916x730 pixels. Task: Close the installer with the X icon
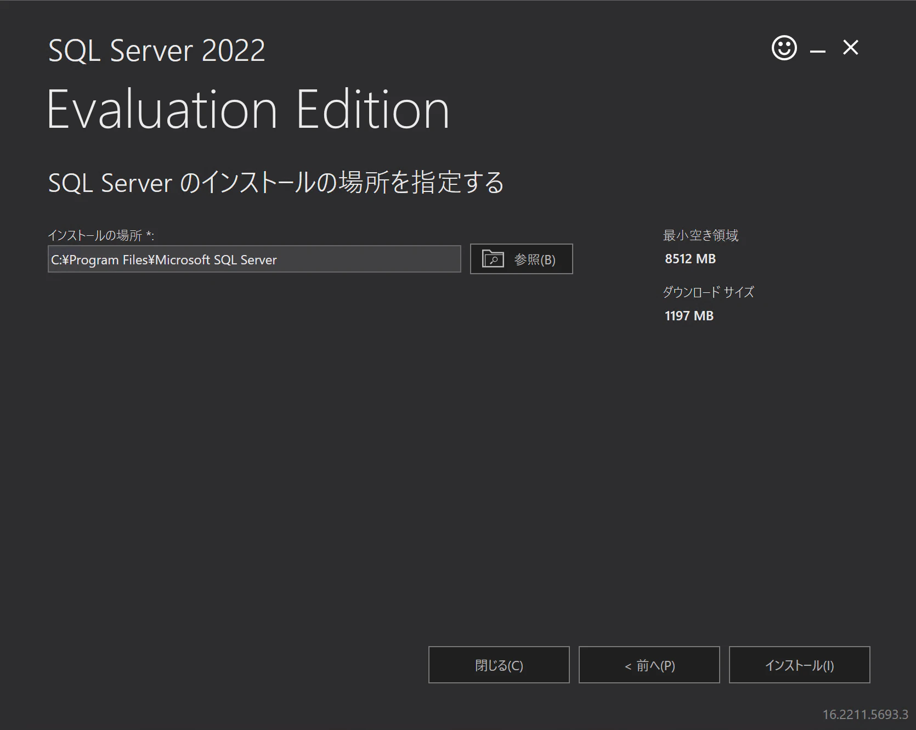[851, 48]
